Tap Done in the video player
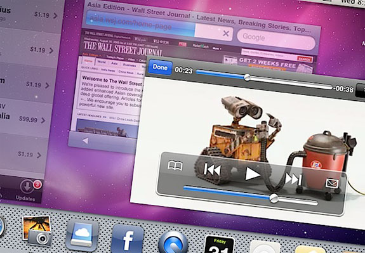Viewport: 365px width, 253px height. coord(160,67)
